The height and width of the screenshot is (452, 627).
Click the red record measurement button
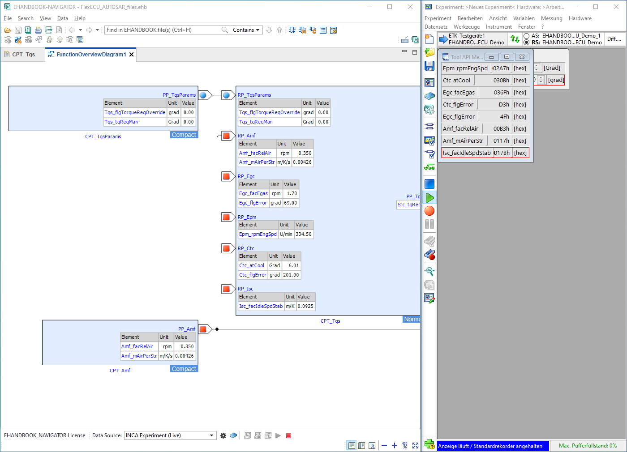(x=429, y=211)
